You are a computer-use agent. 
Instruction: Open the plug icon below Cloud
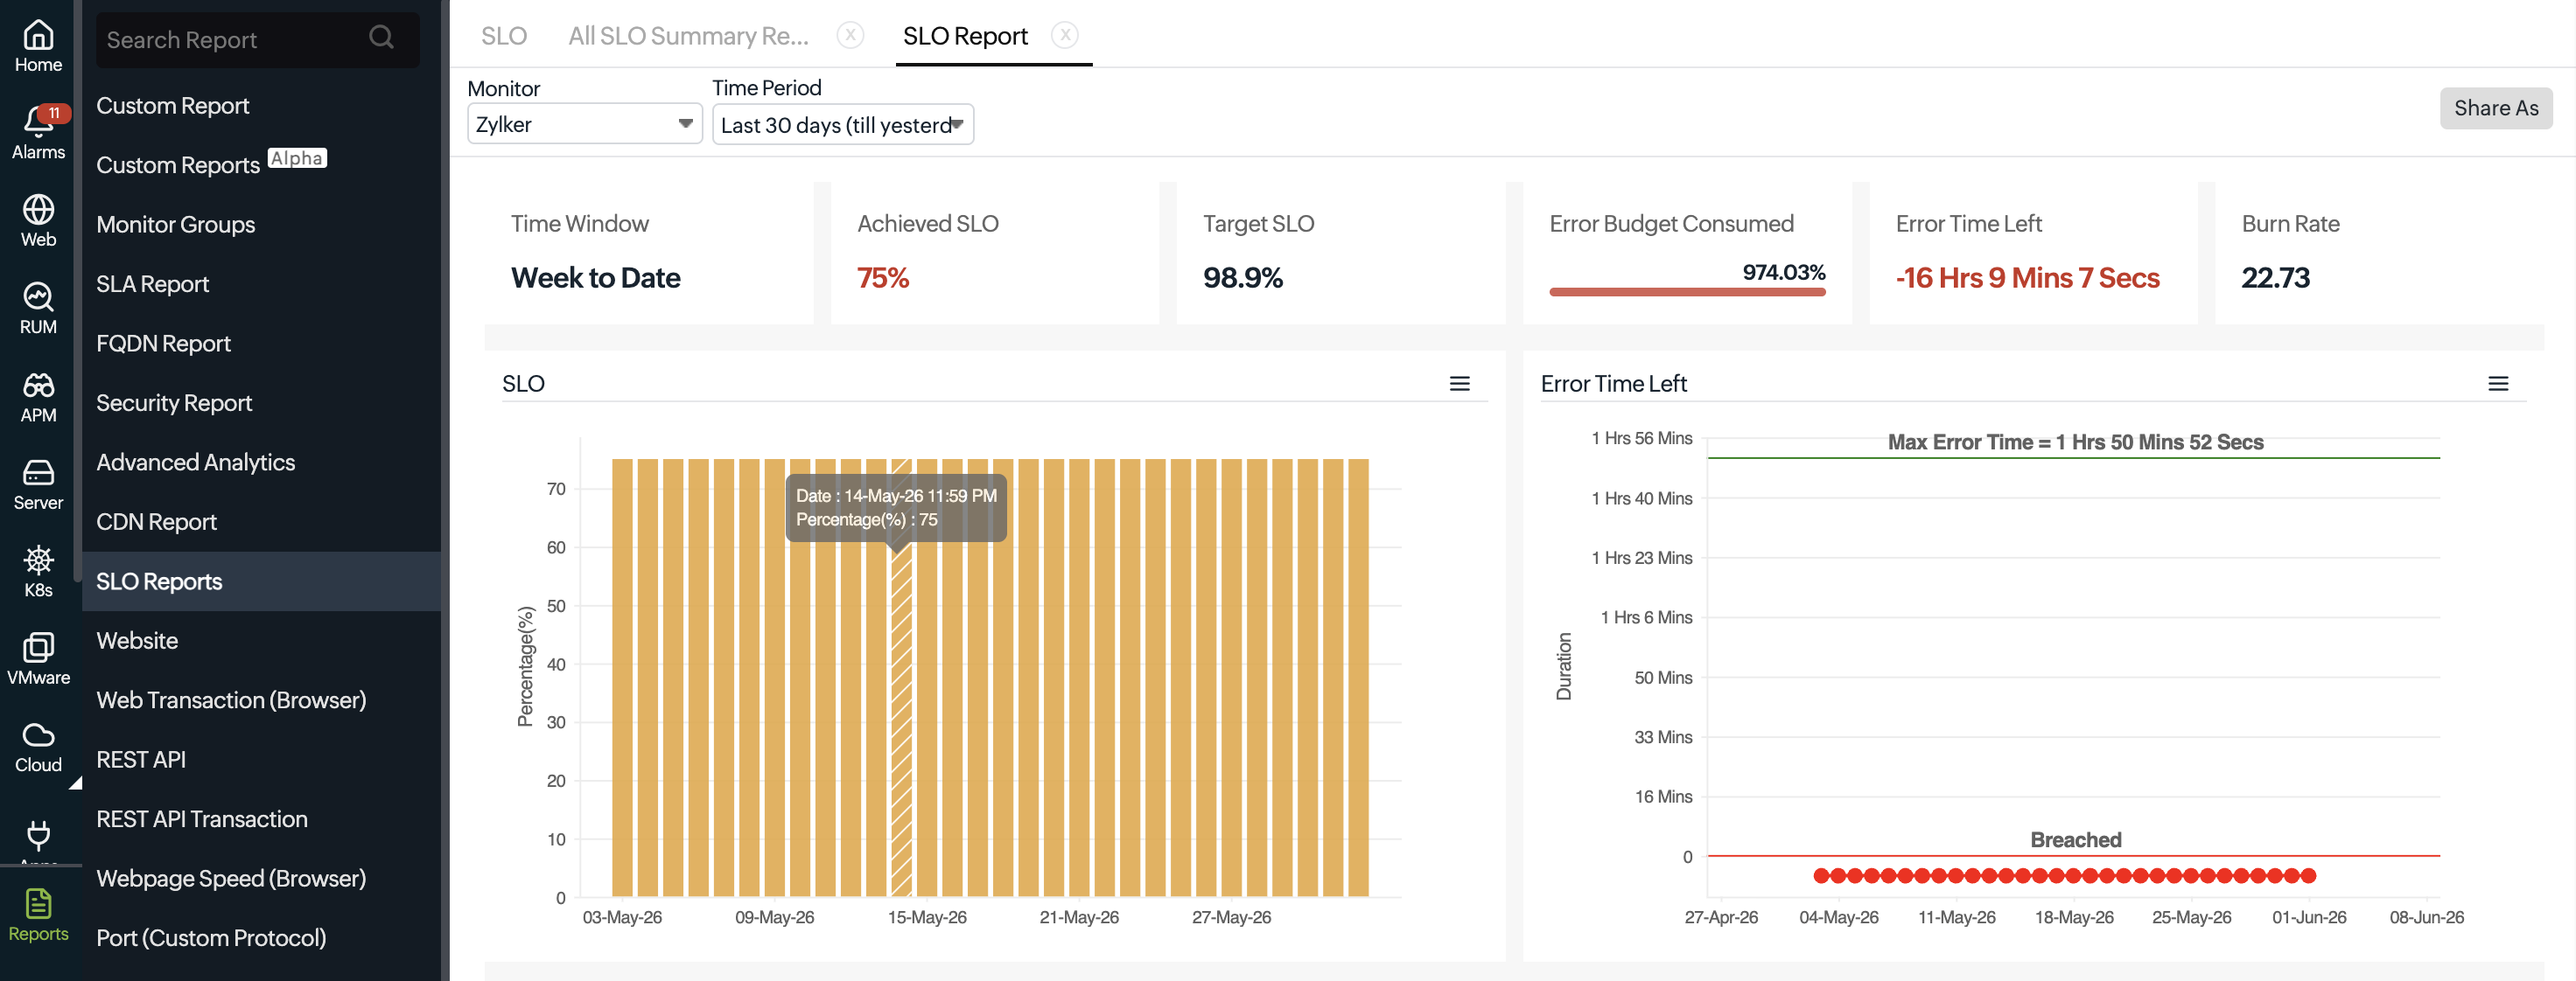[x=38, y=834]
